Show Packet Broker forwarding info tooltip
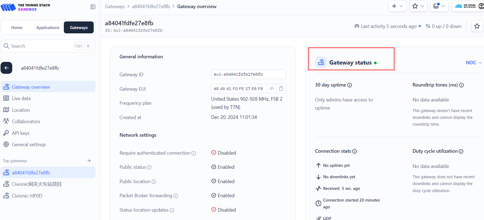The width and height of the screenshot is (484, 220). coord(176,196)
